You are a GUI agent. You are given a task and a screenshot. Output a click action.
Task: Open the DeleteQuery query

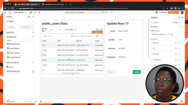15,44
